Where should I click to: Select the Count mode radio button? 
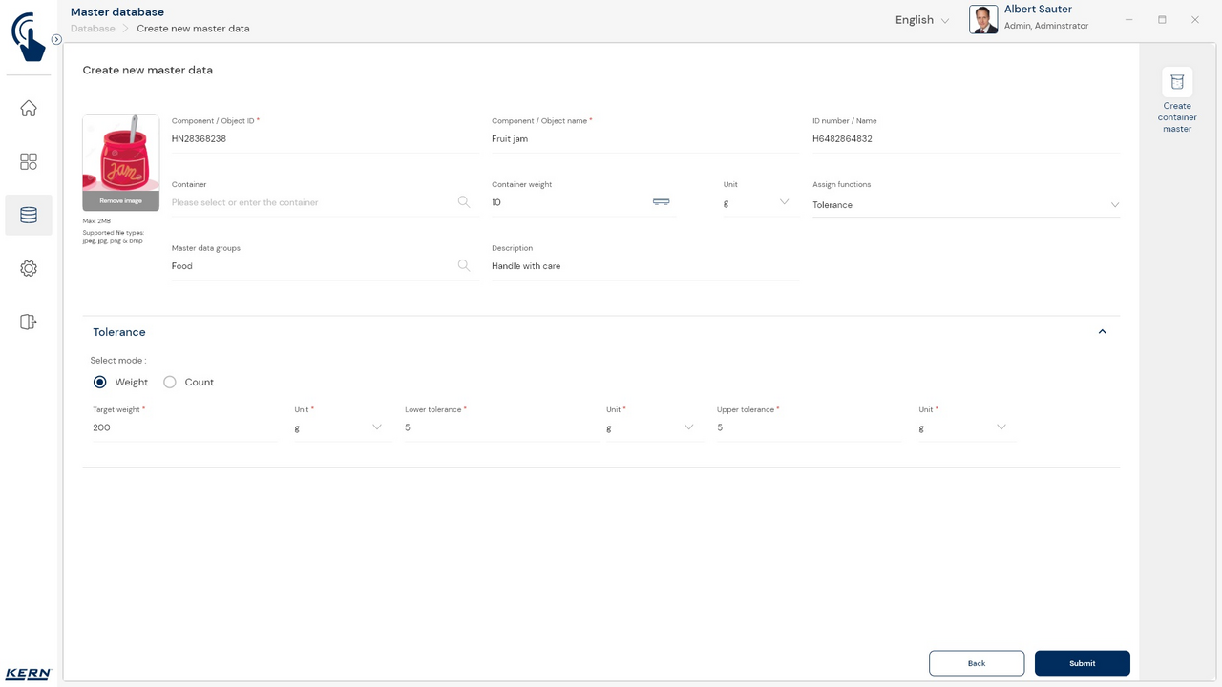(170, 382)
